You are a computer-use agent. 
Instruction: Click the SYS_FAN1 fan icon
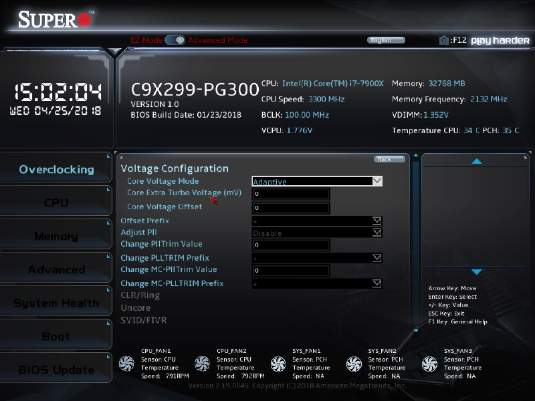pyautogui.click(x=278, y=364)
